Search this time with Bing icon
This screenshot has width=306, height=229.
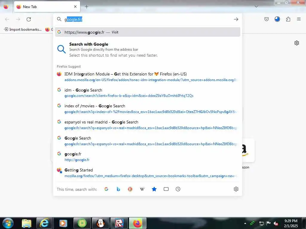coord(118,189)
